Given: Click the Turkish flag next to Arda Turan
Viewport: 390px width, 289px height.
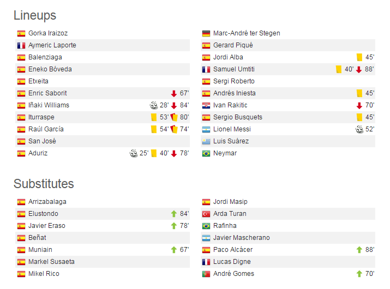Looking at the screenshot, I should (206, 214).
